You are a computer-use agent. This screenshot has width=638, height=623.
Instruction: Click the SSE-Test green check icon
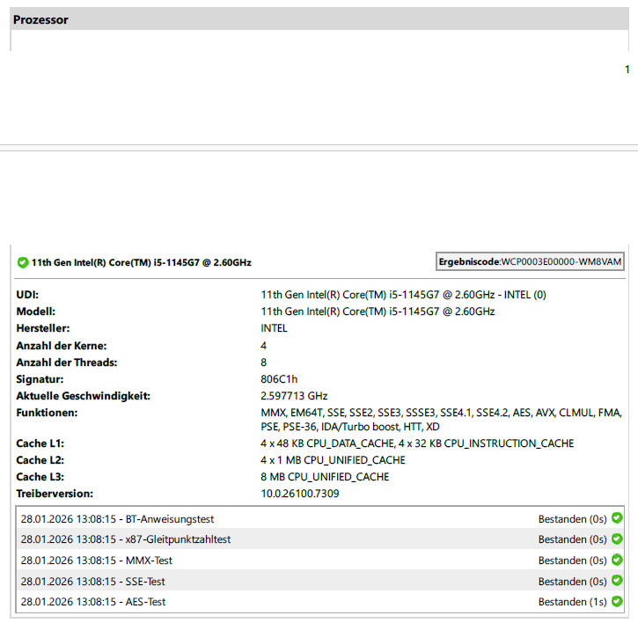pyautogui.click(x=617, y=581)
